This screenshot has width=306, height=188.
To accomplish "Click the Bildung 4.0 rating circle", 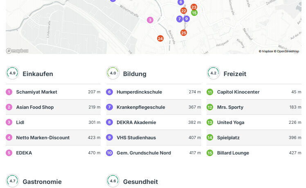I will tap(113, 73).
